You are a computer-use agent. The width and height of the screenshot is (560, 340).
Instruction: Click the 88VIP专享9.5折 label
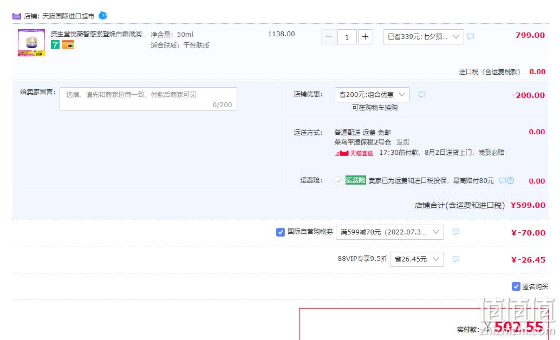point(362,259)
